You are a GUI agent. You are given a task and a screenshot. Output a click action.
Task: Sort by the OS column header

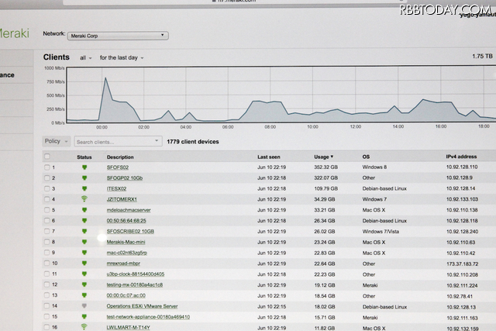click(366, 157)
